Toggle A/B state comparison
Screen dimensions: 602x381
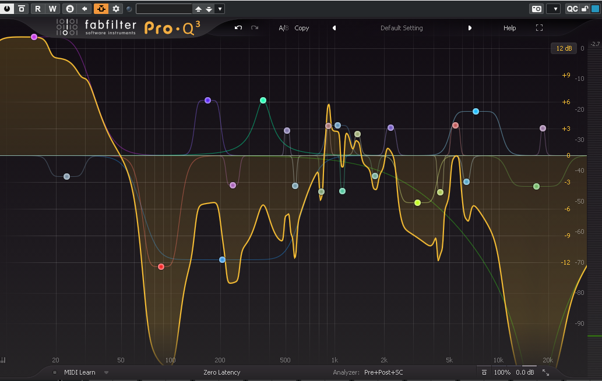pos(283,28)
